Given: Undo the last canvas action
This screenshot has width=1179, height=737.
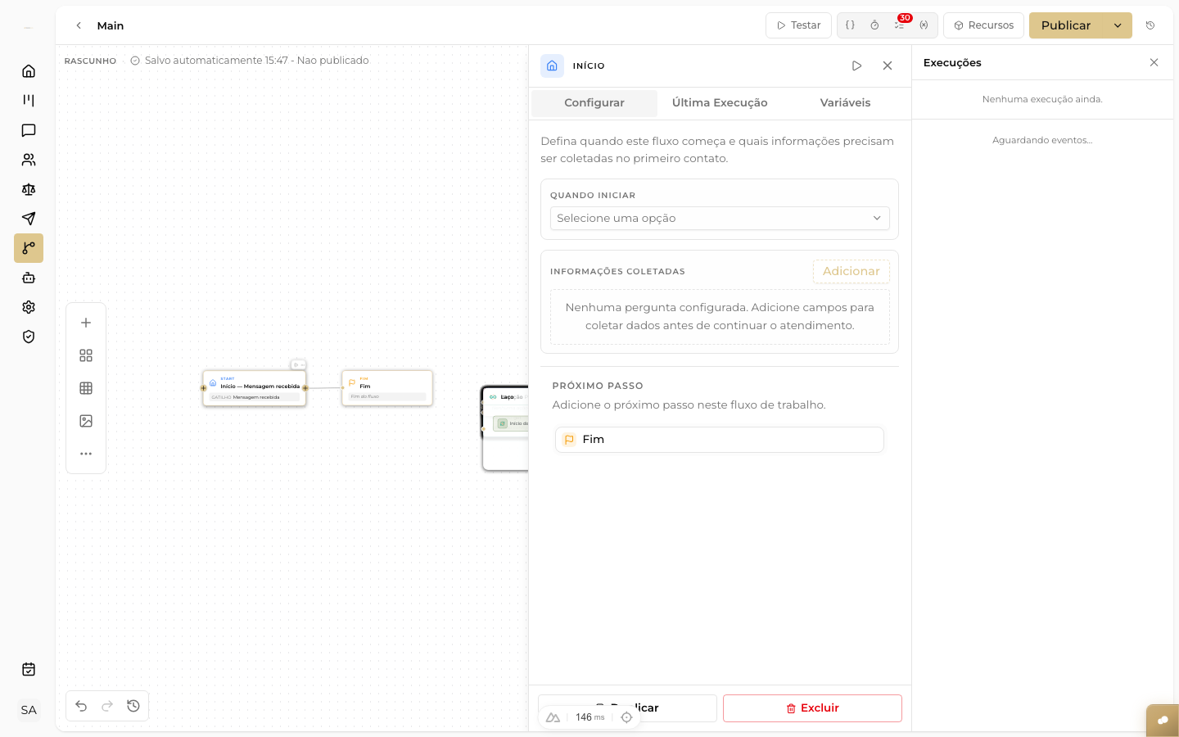Looking at the screenshot, I should [81, 706].
